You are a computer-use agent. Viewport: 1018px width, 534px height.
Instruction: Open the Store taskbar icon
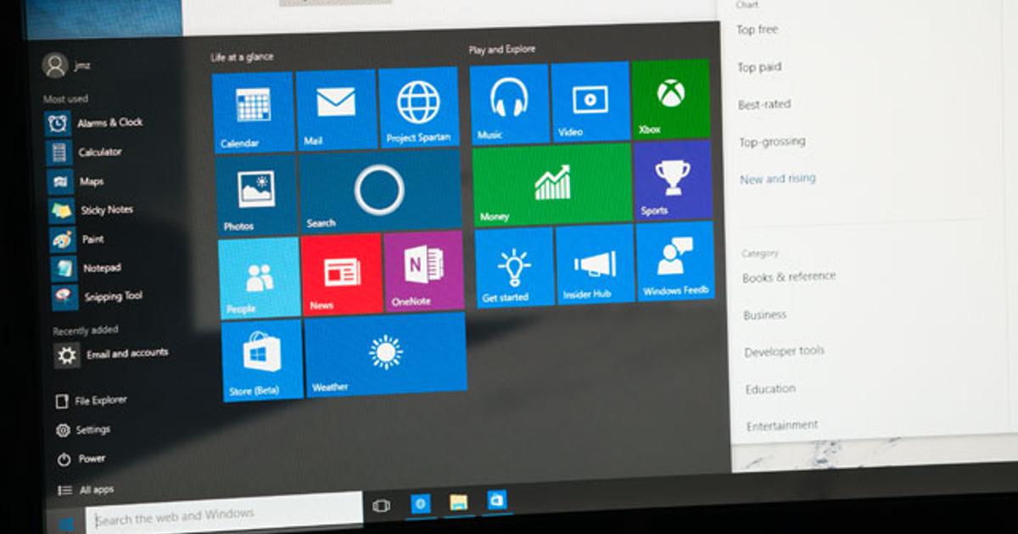(497, 500)
